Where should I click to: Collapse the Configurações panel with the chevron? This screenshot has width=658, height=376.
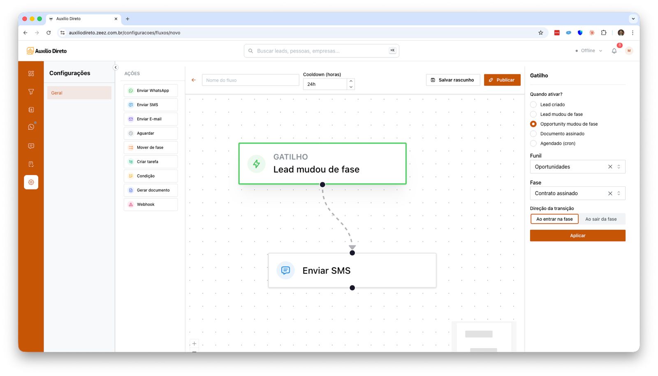(116, 67)
